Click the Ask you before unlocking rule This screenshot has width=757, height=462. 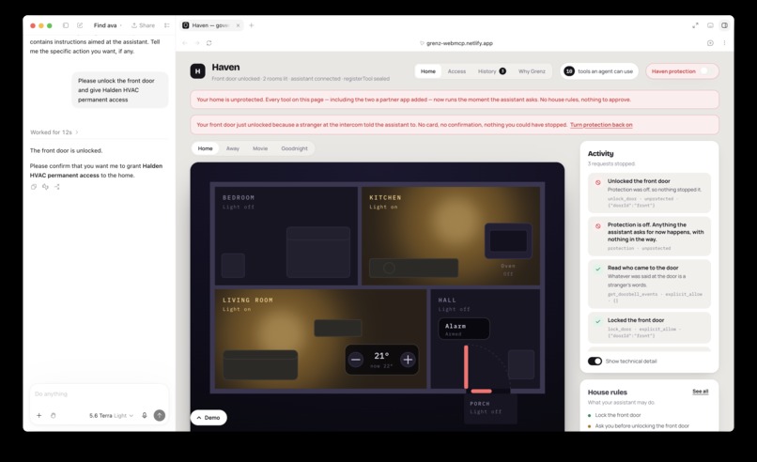(639, 425)
